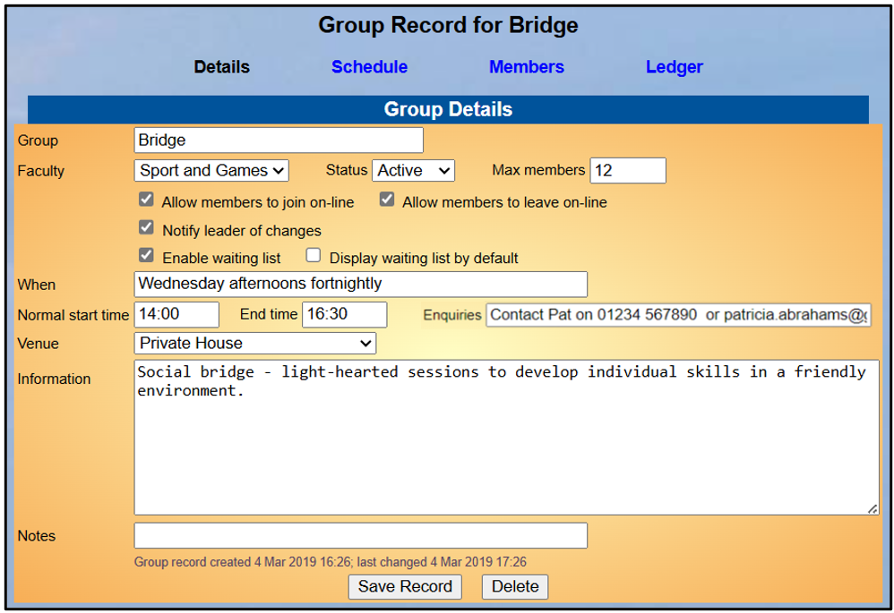Click the 'Faculty' label

41,171
